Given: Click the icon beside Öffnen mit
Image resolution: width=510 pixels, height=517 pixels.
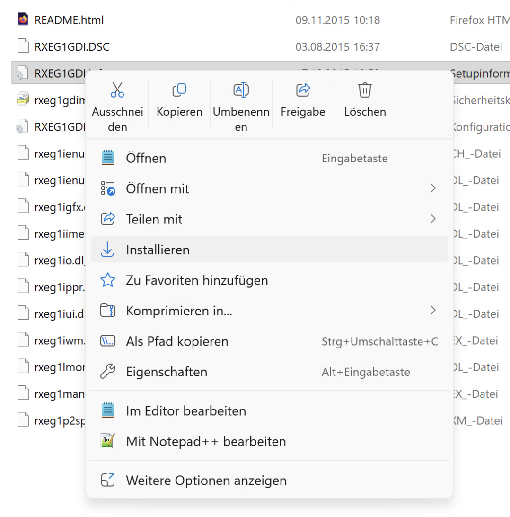Looking at the screenshot, I should click(108, 188).
